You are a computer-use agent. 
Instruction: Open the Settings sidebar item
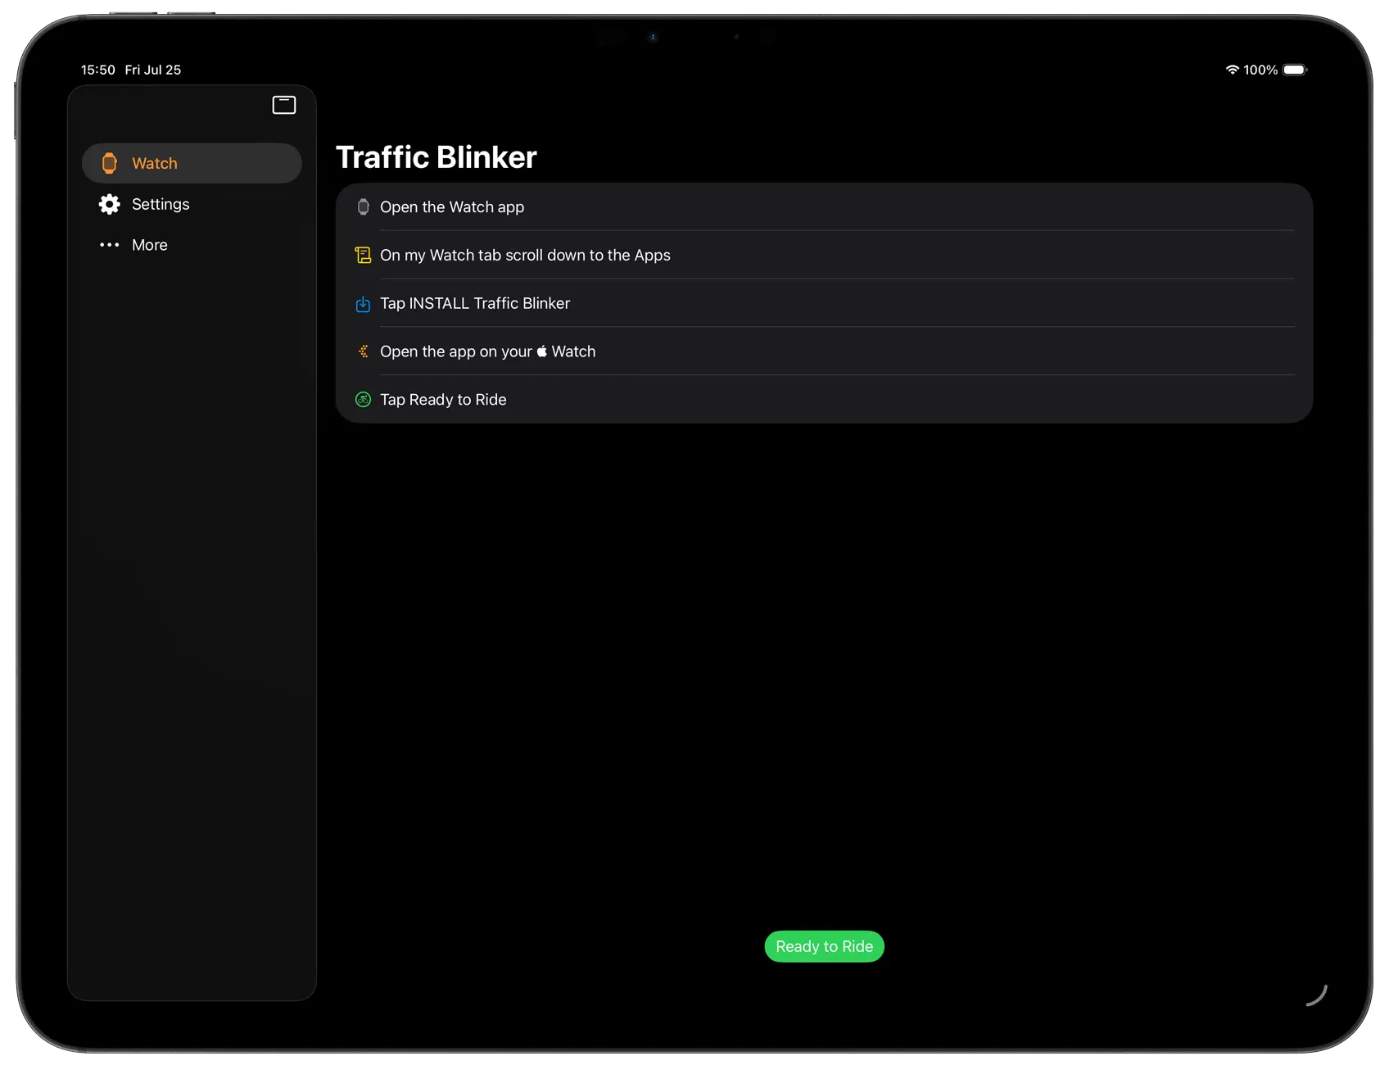click(192, 204)
